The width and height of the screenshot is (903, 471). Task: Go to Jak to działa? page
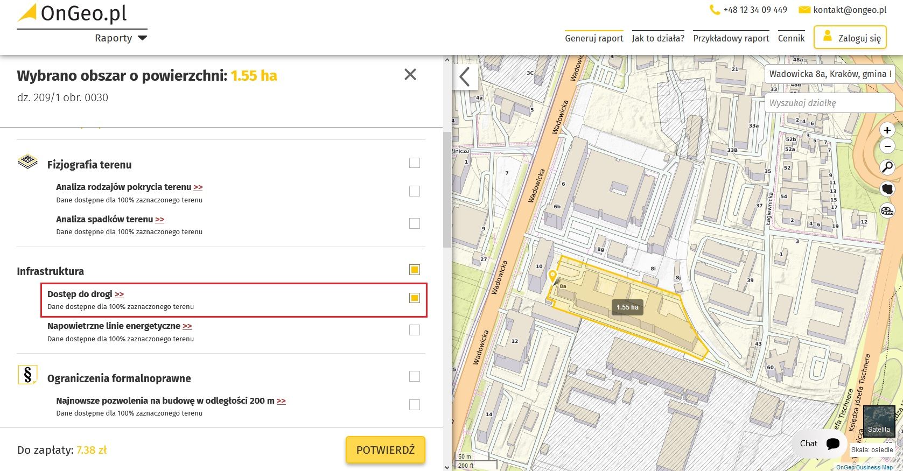[657, 38]
